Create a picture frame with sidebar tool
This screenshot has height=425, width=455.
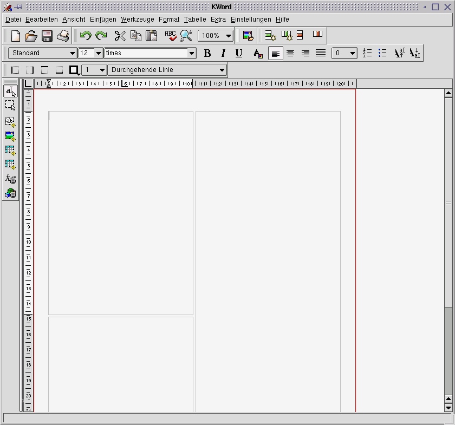tap(10, 136)
